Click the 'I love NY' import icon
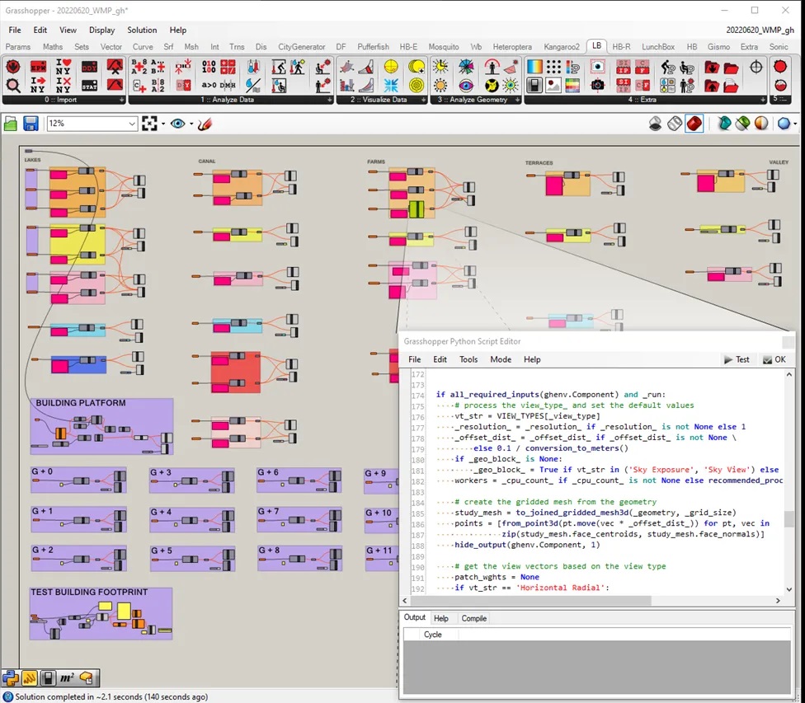The width and height of the screenshot is (805, 703). pos(64,67)
